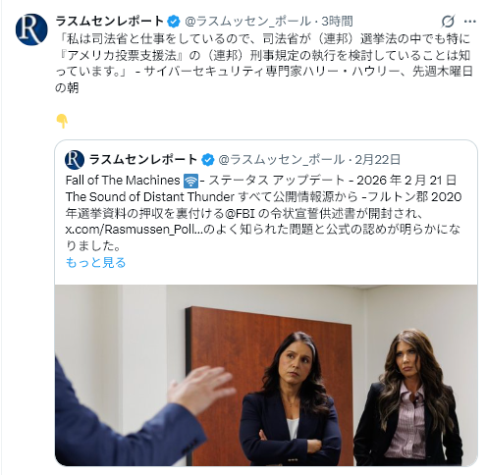Click verified badge in the quoted post
Screen dimensions: 486x475
[207, 160]
